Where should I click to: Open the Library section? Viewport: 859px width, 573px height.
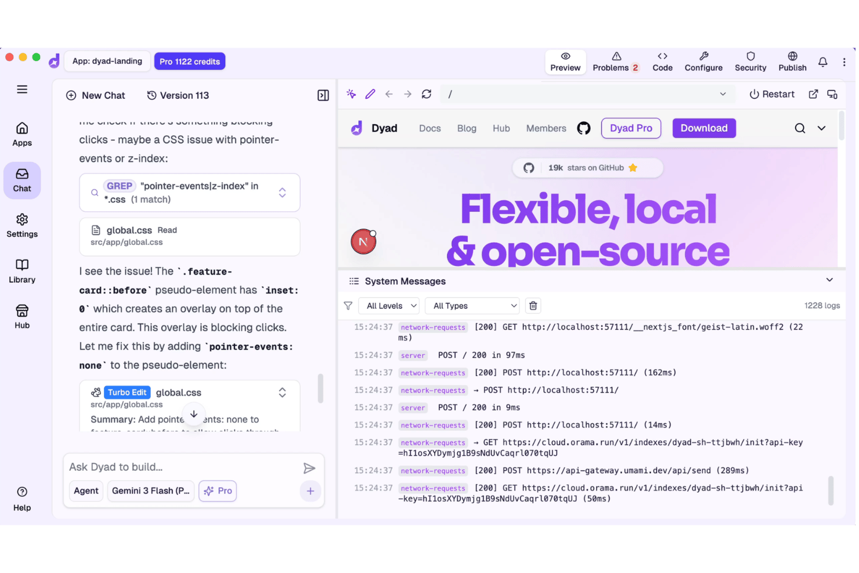tap(22, 272)
